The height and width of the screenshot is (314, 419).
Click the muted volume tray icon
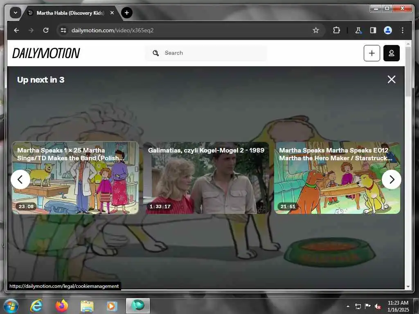[378, 306]
